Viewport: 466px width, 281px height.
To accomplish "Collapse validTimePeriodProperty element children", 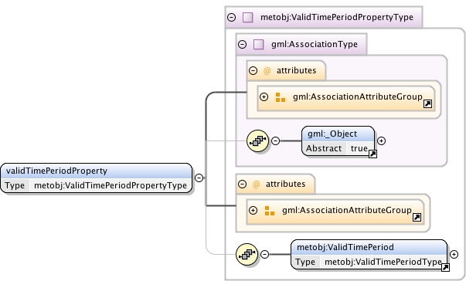I will [x=199, y=178].
